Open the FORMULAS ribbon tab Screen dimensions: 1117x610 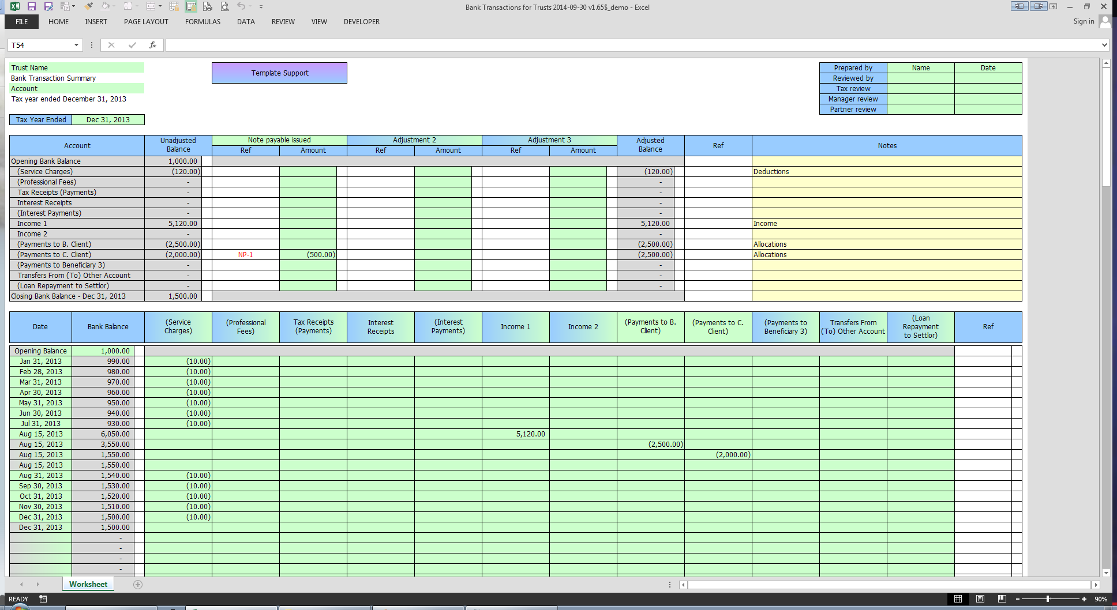[203, 22]
